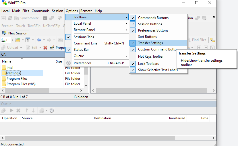238x146 pixels.
Task: Click the queue execute play icon
Action: (x=12, y=110)
